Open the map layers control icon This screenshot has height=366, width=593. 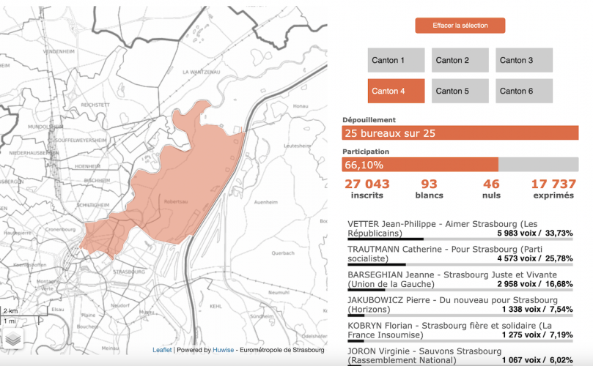[x=13, y=338]
